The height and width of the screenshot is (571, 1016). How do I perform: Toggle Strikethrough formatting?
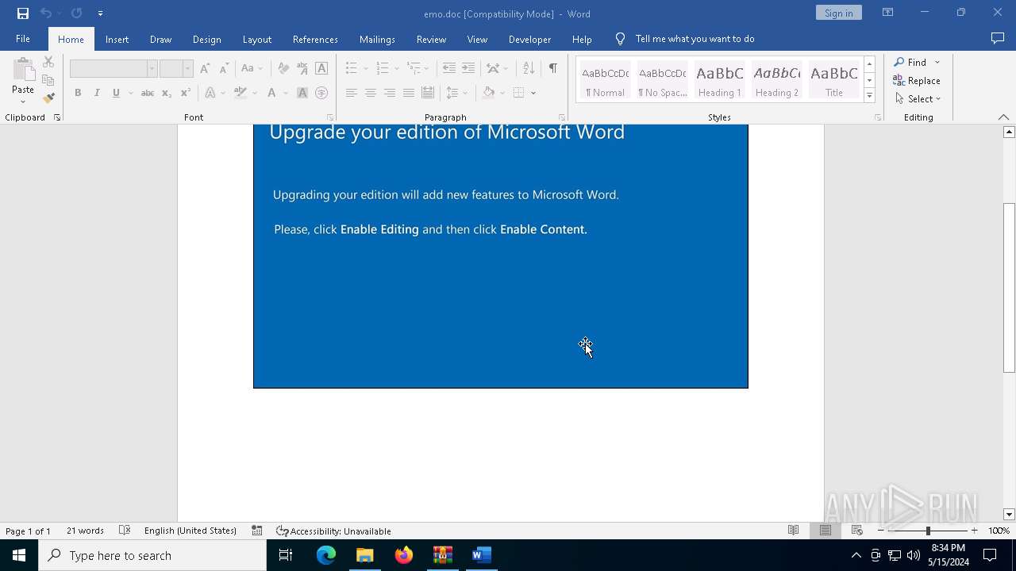pyautogui.click(x=148, y=93)
